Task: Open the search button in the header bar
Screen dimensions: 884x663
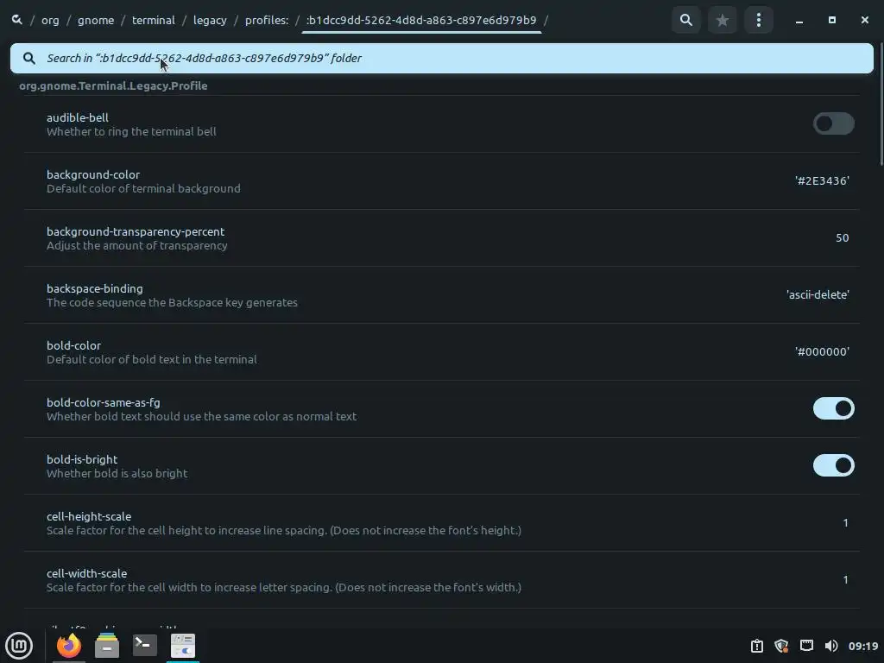Action: click(686, 21)
